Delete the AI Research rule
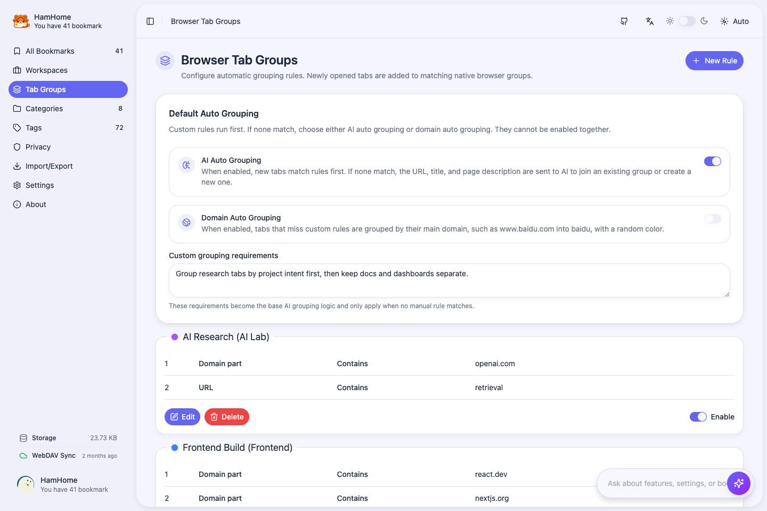The image size is (767, 511). click(x=227, y=417)
